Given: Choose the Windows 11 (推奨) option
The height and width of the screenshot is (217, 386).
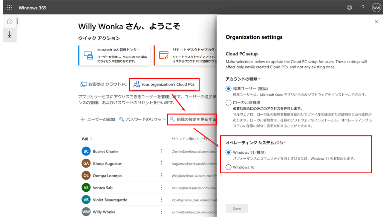Looking at the screenshot, I should tap(228, 152).
